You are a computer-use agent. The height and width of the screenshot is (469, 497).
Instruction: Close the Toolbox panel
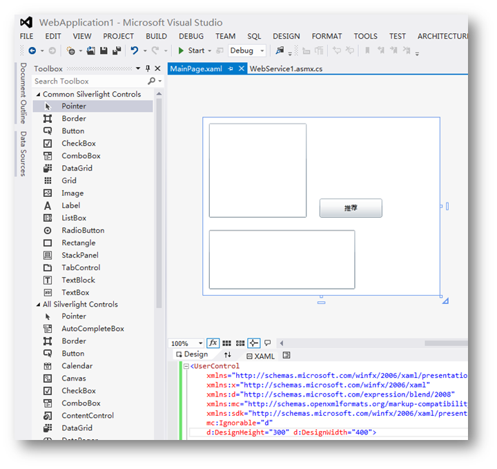coord(157,68)
